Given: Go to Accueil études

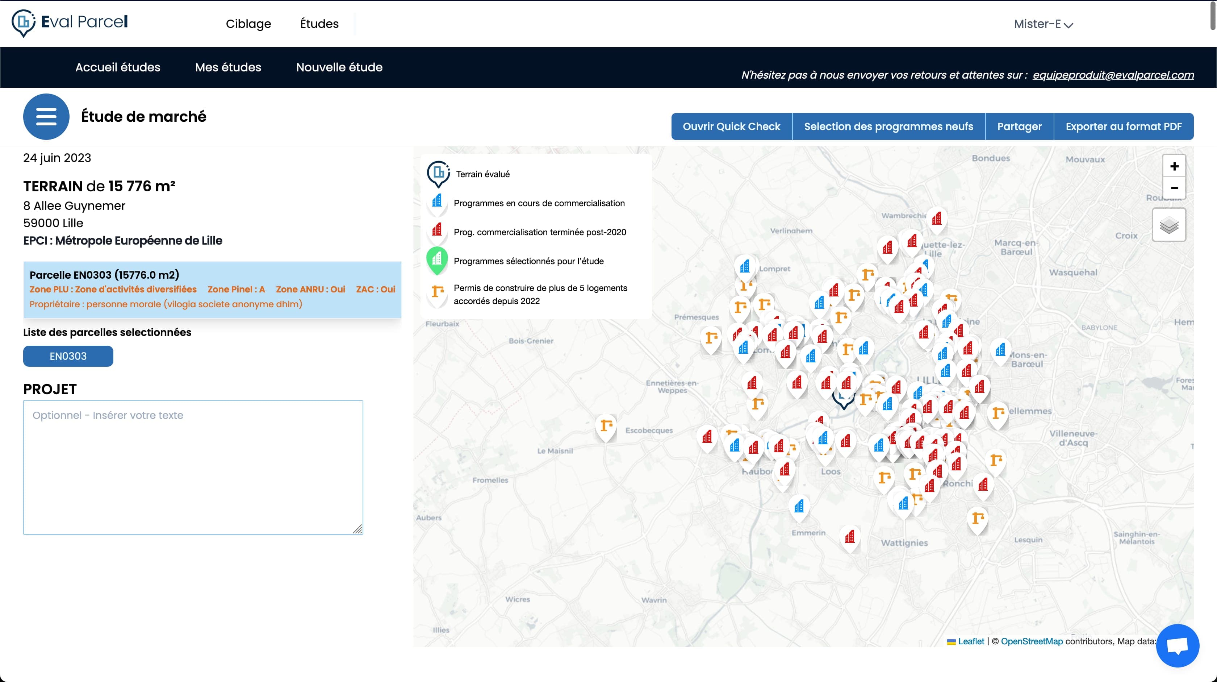Looking at the screenshot, I should click(x=118, y=67).
